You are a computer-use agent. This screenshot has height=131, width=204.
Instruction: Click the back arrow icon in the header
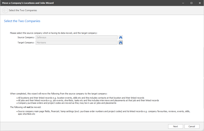point(5,10)
